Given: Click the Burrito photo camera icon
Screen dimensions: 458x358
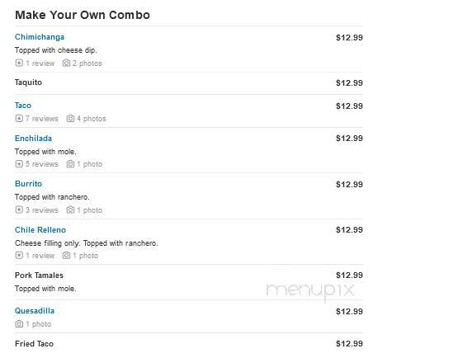Looking at the screenshot, I should pyautogui.click(x=70, y=210).
